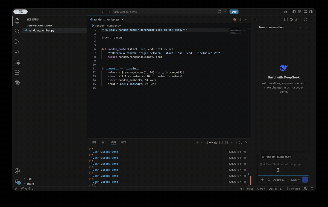Toggle the secondary side bar visibility
This screenshot has height=207, width=328.
pyautogui.click(x=311, y=12)
